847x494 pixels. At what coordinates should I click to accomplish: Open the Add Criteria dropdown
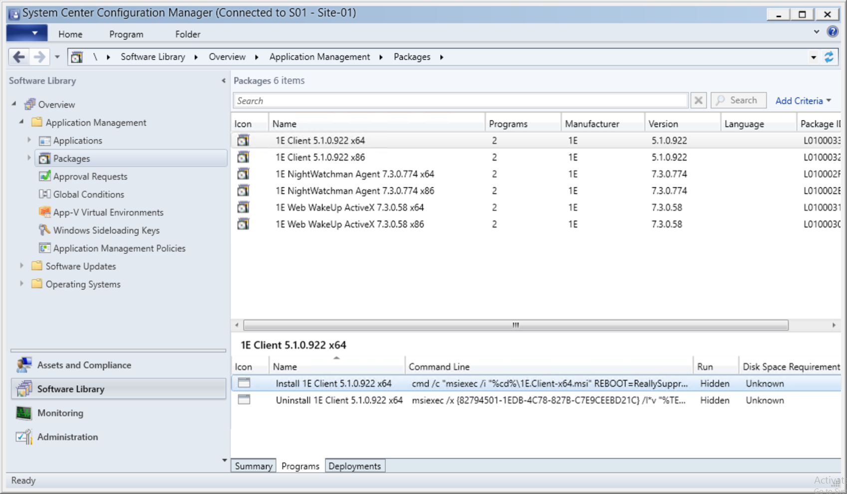pyautogui.click(x=803, y=101)
